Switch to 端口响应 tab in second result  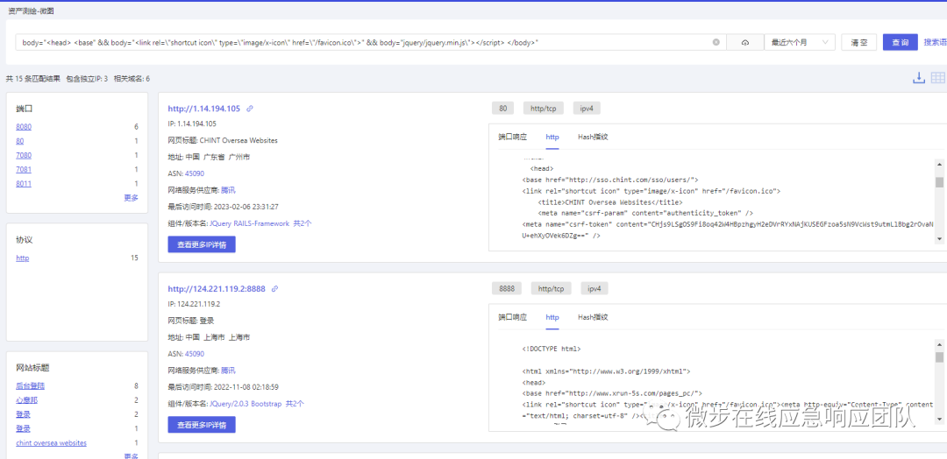(512, 316)
